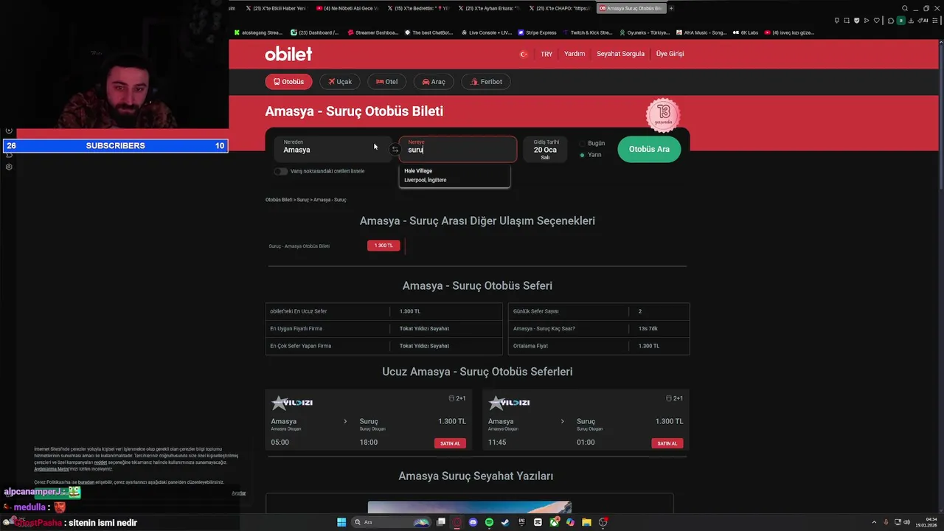Screen dimensions: 944x531
Task: Click the 1.300 TL red price button
Action: pyautogui.click(x=383, y=246)
